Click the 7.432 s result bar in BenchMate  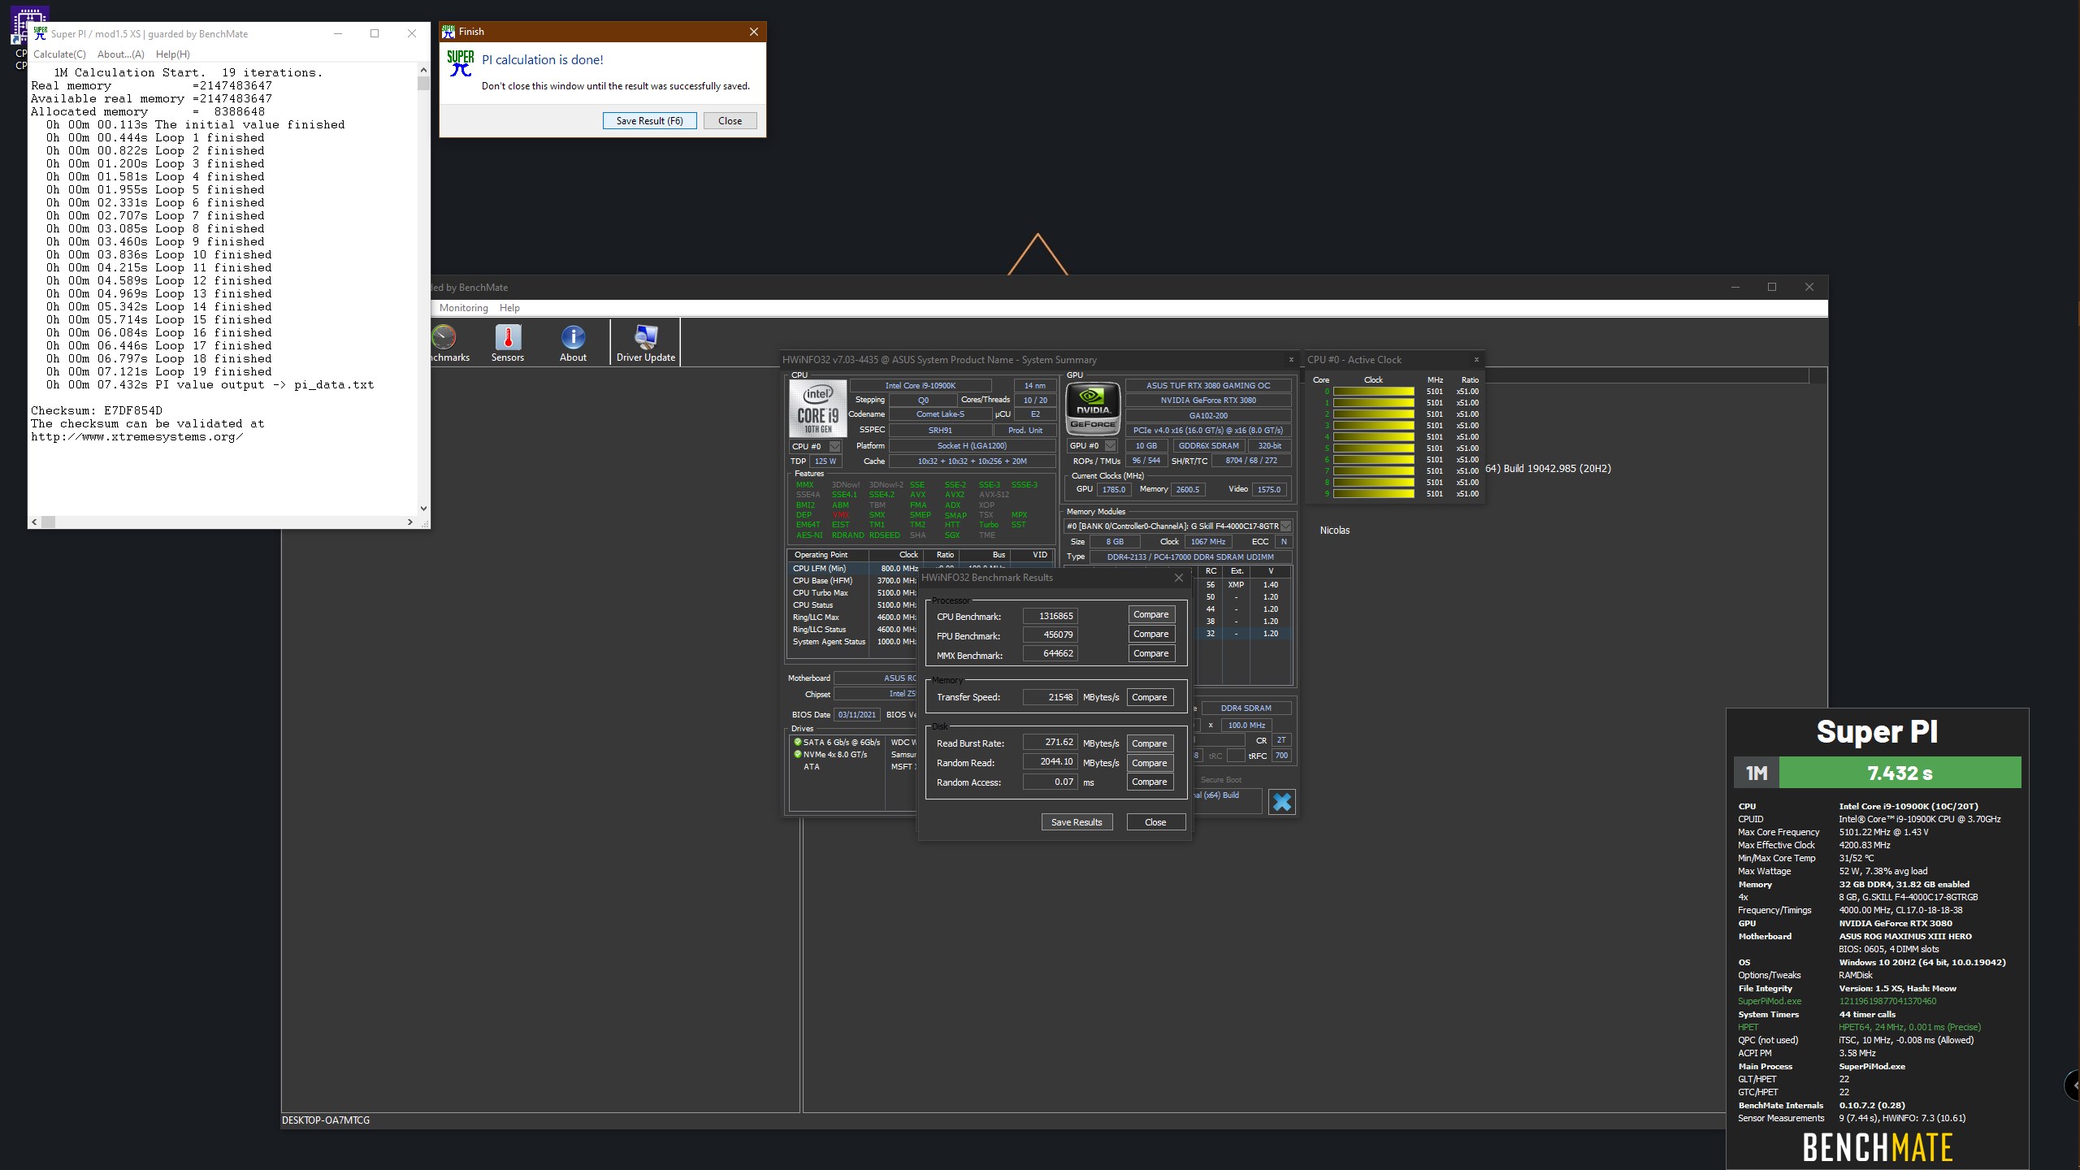(x=1900, y=773)
